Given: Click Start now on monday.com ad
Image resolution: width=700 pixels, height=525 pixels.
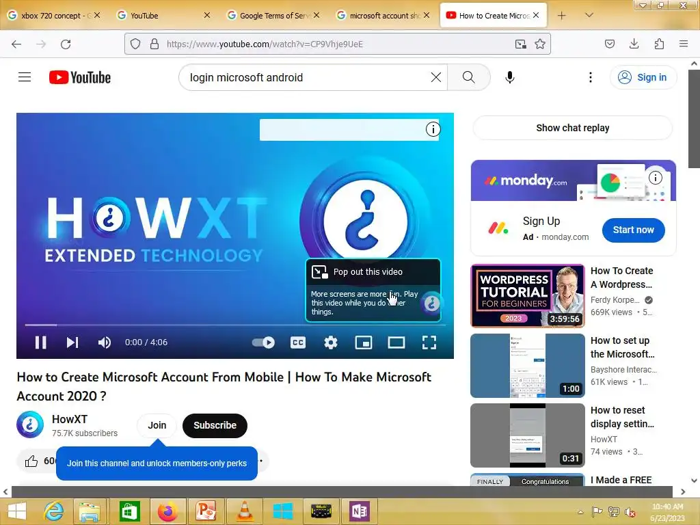Looking at the screenshot, I should [x=633, y=230].
